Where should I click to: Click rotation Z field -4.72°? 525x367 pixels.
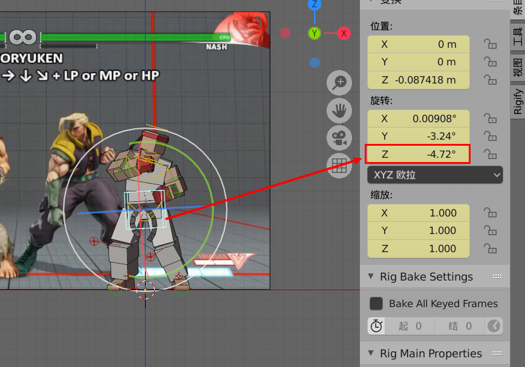419,154
